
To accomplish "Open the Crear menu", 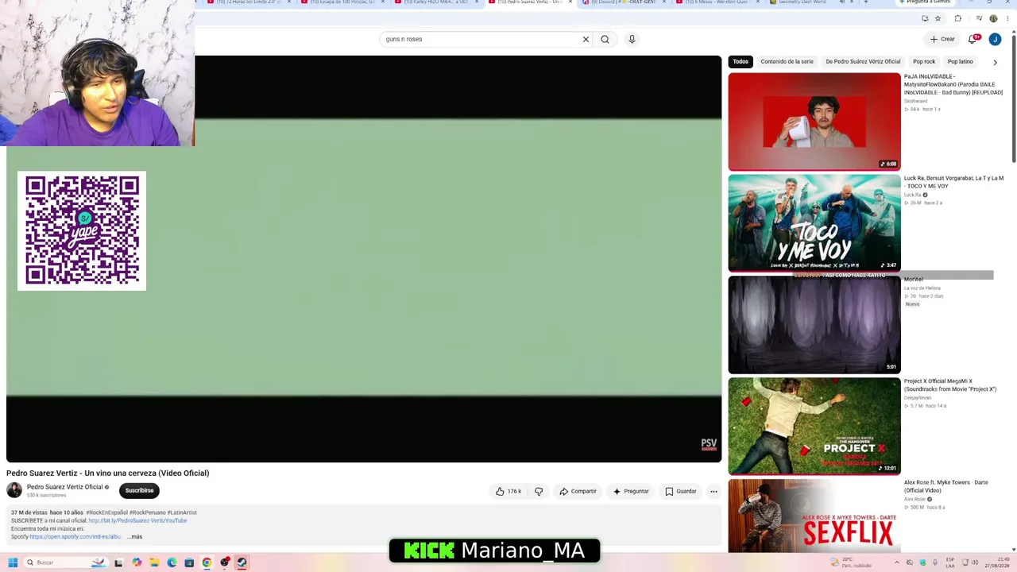I will 942,39.
